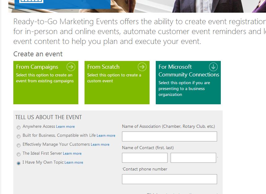Screen dimensions: 266x194
Task: Select Effectively Manage Your Customers option
Action: click(x=19, y=145)
